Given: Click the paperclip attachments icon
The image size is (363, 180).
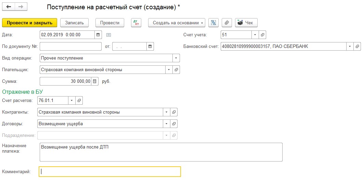Looking at the screenshot, I should pyautogui.click(x=226, y=23).
